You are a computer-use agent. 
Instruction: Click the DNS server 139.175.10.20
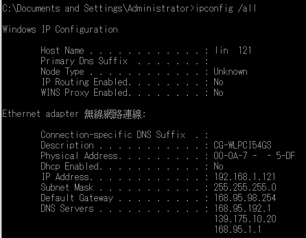(x=245, y=219)
